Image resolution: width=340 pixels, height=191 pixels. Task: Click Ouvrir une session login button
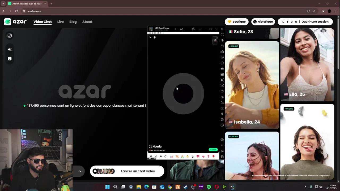pyautogui.click(x=305, y=22)
